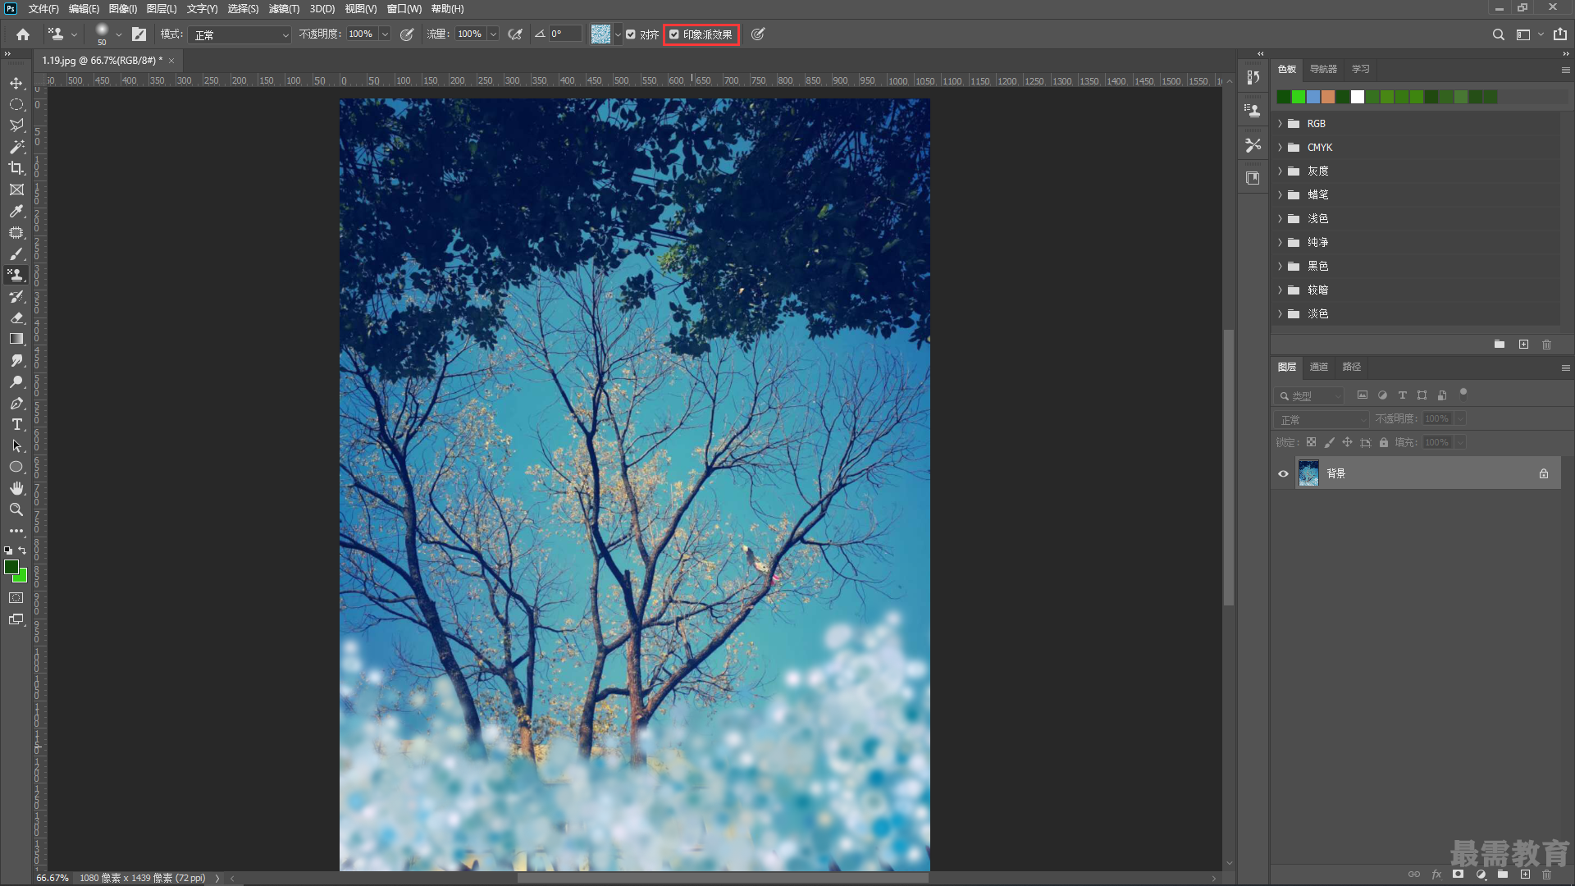Select the Gradient tool
This screenshot has height=886, width=1575.
16,339
